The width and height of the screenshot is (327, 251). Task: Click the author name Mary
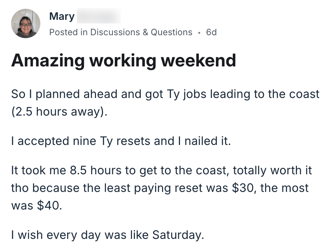tap(62, 16)
